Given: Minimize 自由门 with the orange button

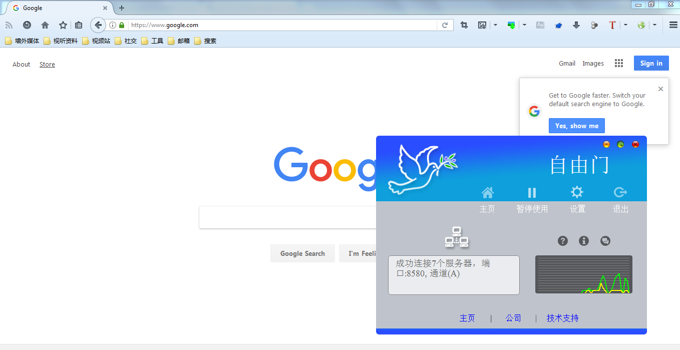Looking at the screenshot, I should [x=606, y=144].
